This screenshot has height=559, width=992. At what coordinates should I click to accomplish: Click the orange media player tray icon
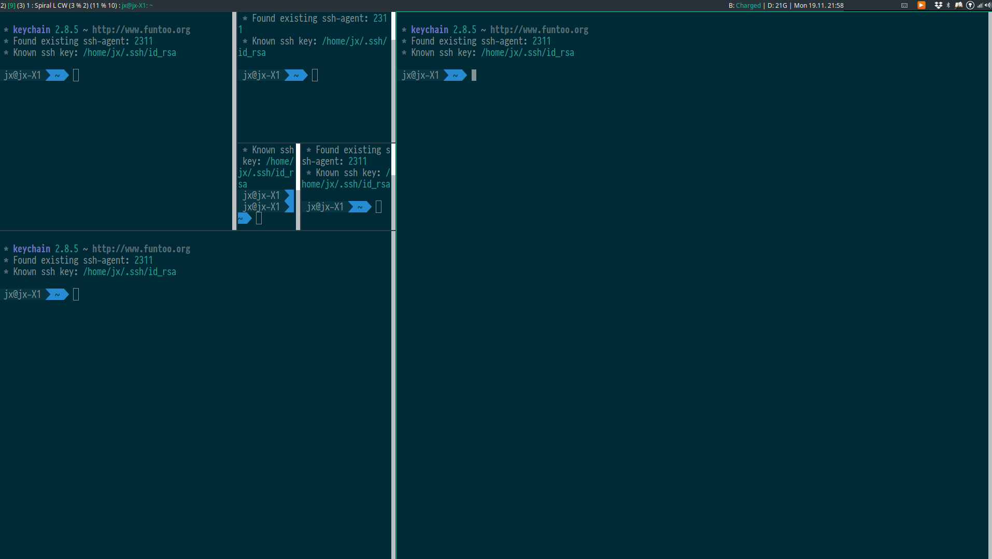pyautogui.click(x=922, y=6)
